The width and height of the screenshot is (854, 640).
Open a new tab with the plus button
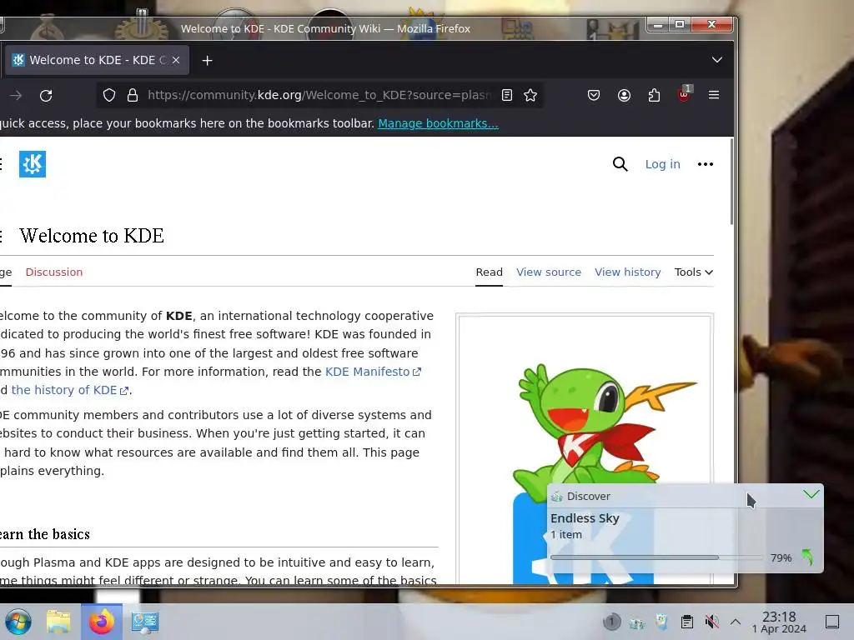tap(207, 60)
